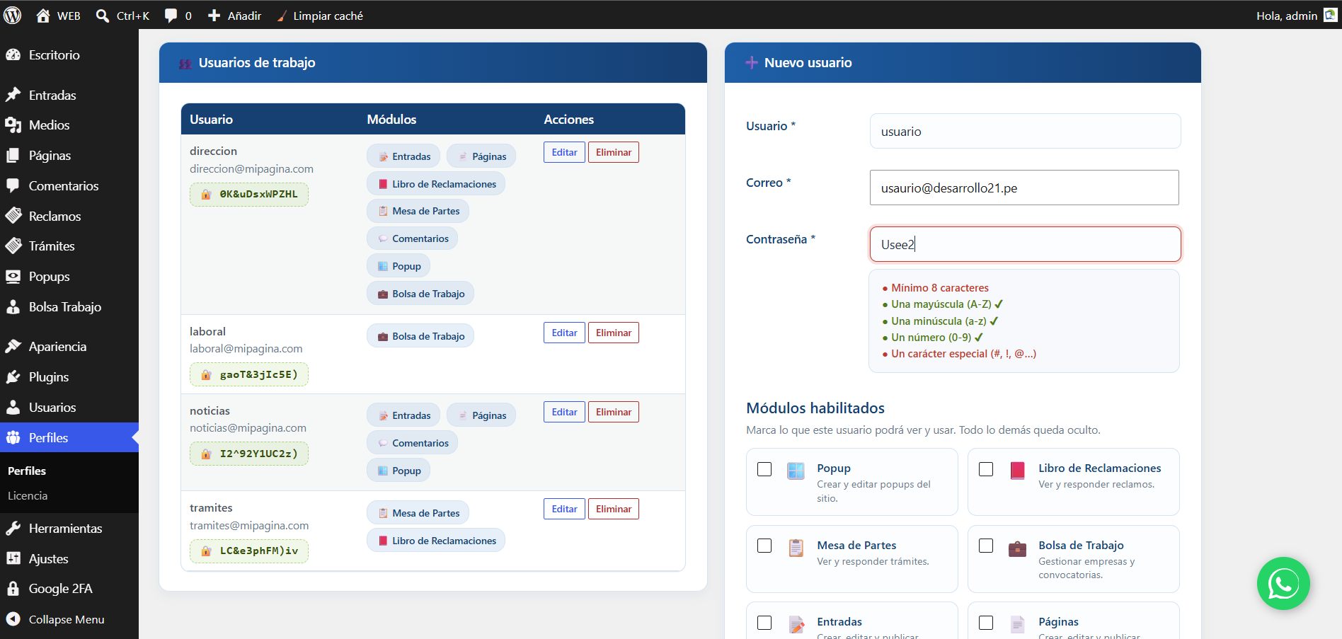1342x639 pixels.
Task: Edit the laboral user
Action: [564, 333]
